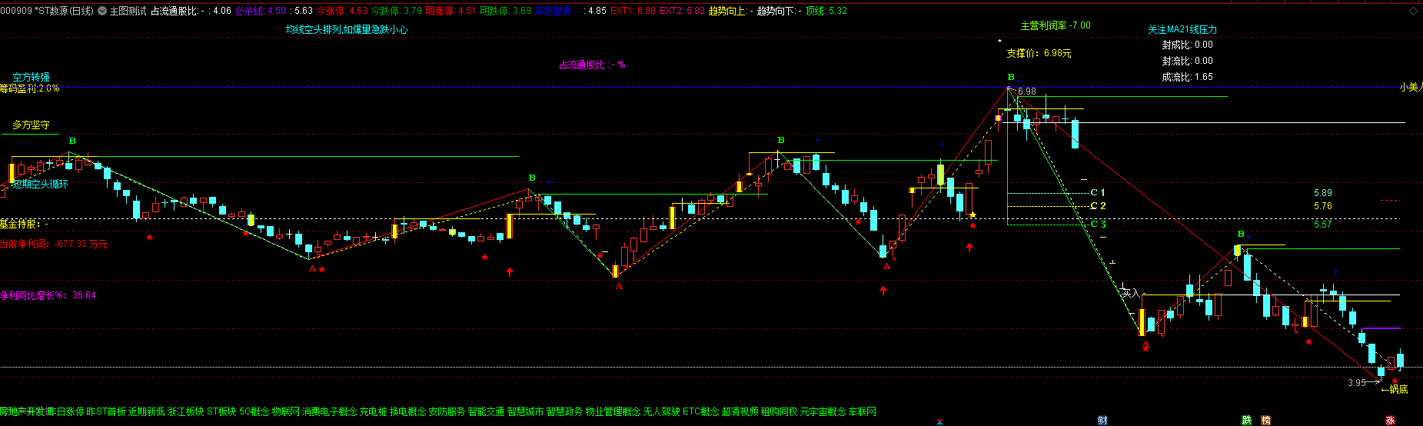Click the 3.95 low price marker
The width and height of the screenshot is (1423, 426).
coord(1357,382)
